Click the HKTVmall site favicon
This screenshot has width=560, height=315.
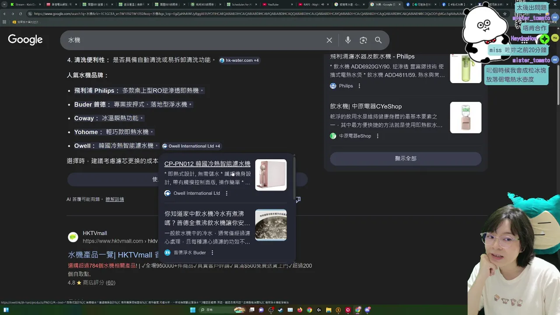[x=73, y=237]
